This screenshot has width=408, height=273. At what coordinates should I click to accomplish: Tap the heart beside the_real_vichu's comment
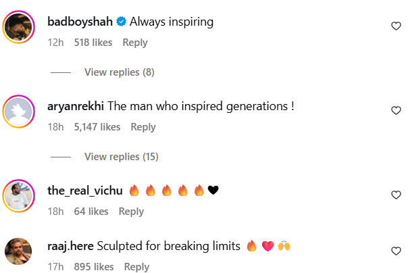pos(397,195)
